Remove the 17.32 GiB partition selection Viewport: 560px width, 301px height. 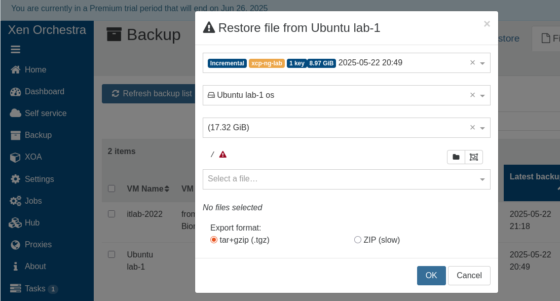click(472, 128)
